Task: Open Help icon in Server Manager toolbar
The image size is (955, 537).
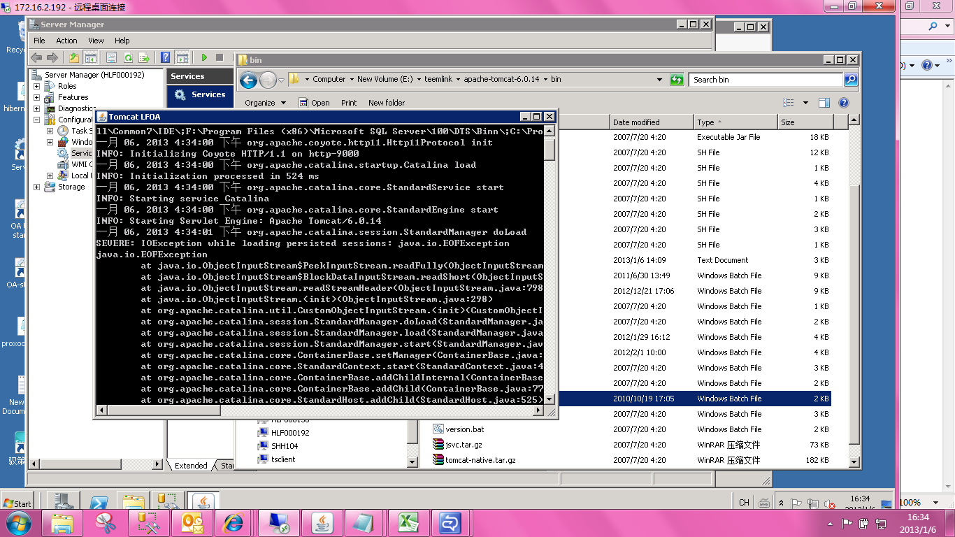Action: click(166, 57)
